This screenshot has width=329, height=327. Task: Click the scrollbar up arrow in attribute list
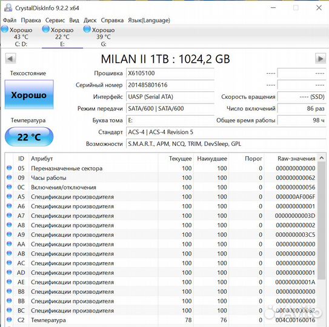click(x=322, y=158)
